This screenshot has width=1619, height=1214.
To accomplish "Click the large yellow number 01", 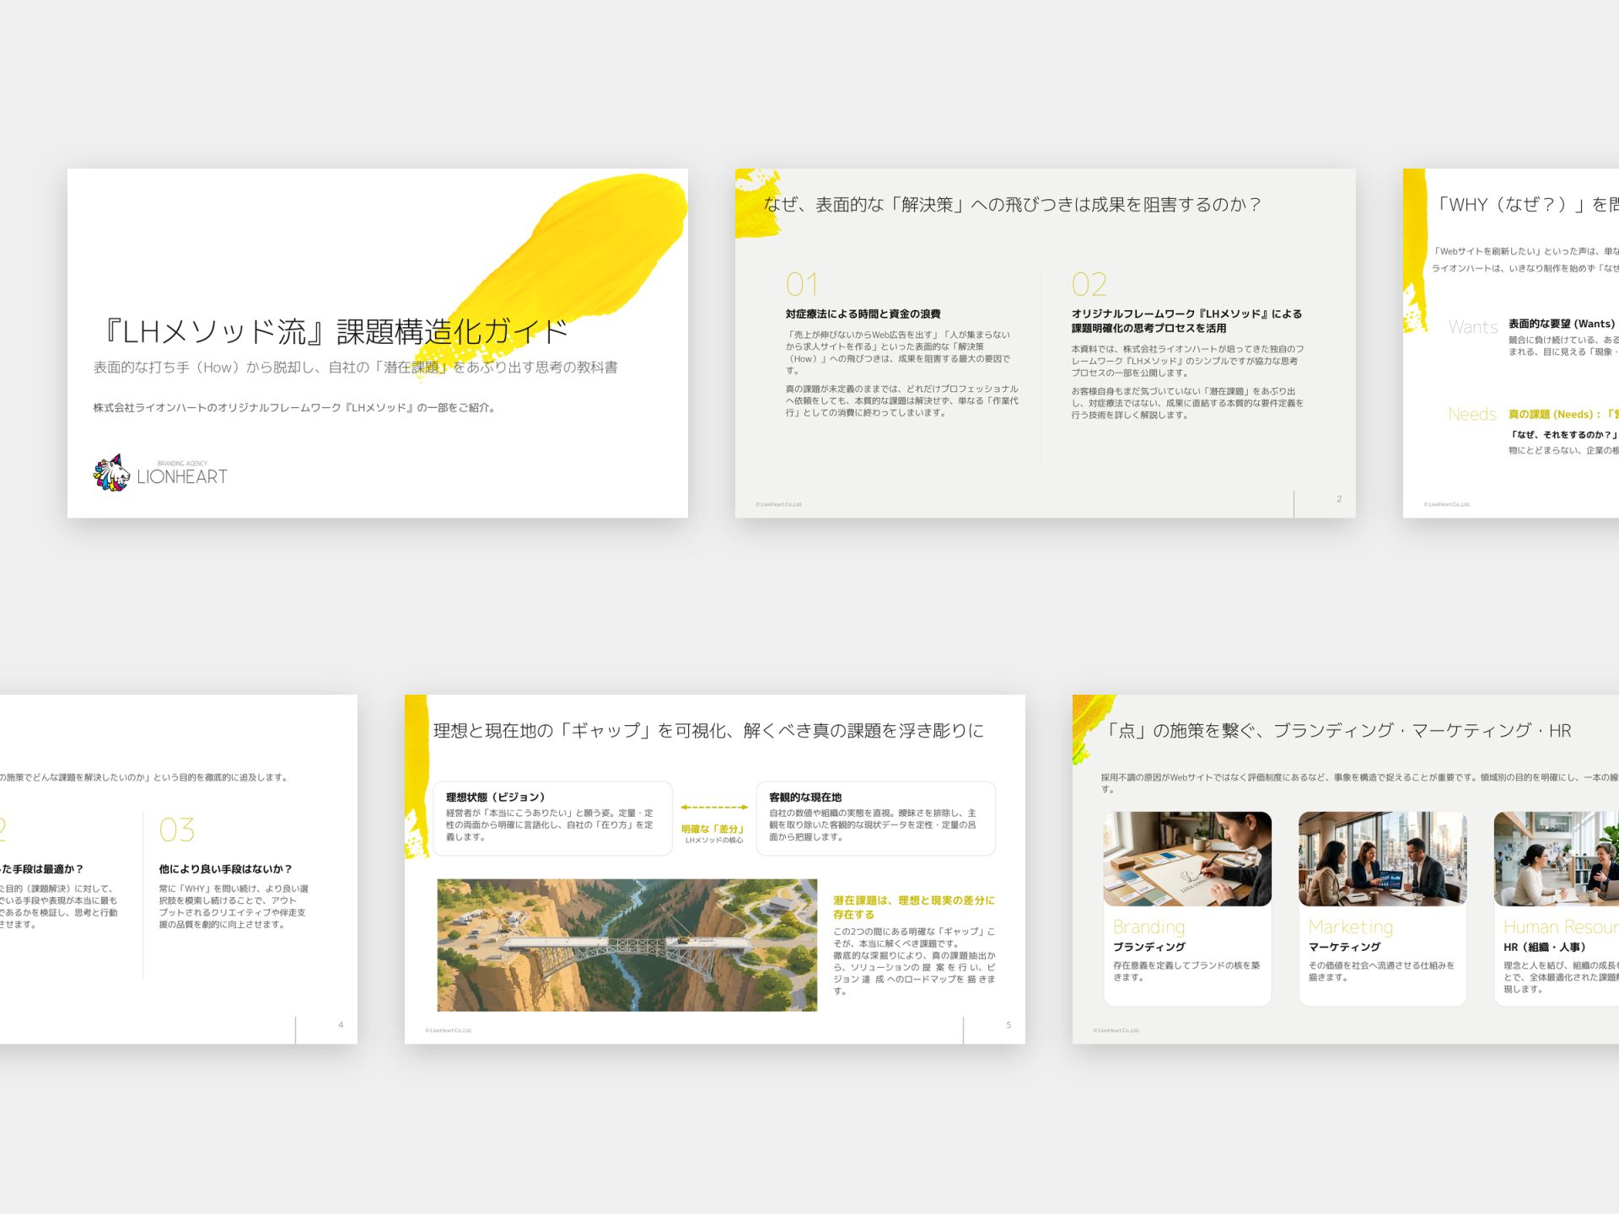I will 801,285.
